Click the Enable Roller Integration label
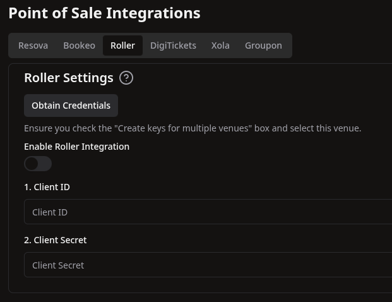This screenshot has height=302, width=392. [x=77, y=147]
